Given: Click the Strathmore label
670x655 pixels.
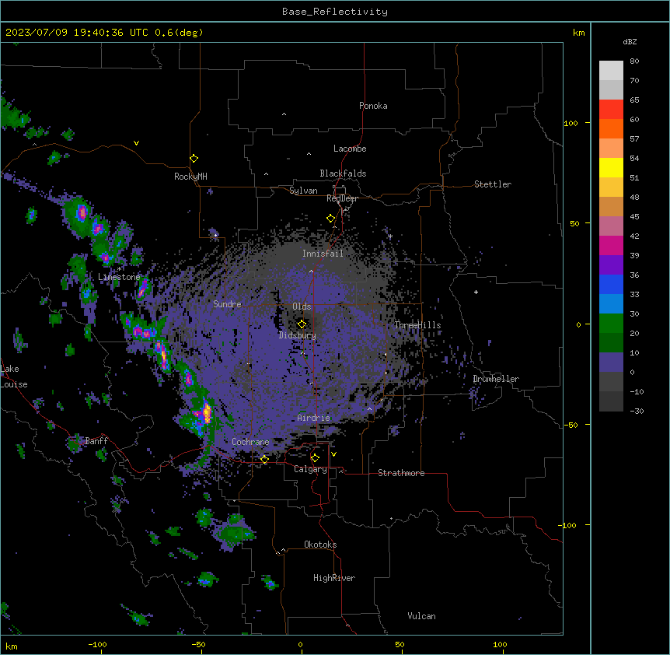Looking at the screenshot, I should pos(401,473).
